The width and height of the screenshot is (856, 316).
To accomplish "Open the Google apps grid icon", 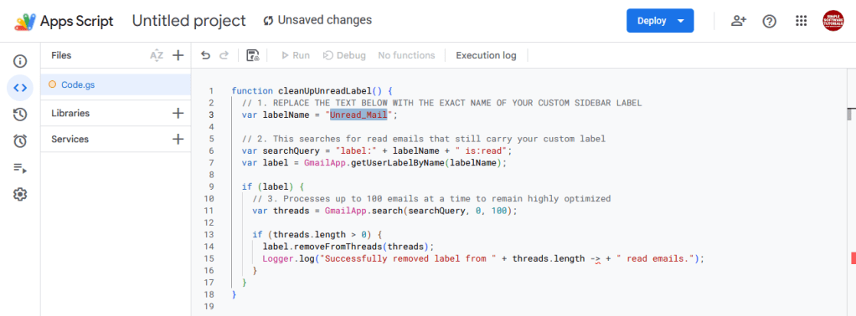I will pos(801,21).
